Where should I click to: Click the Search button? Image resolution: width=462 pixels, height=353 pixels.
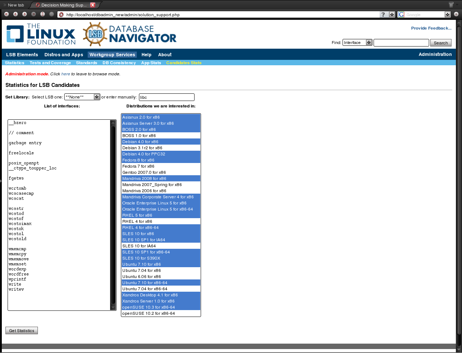click(441, 43)
